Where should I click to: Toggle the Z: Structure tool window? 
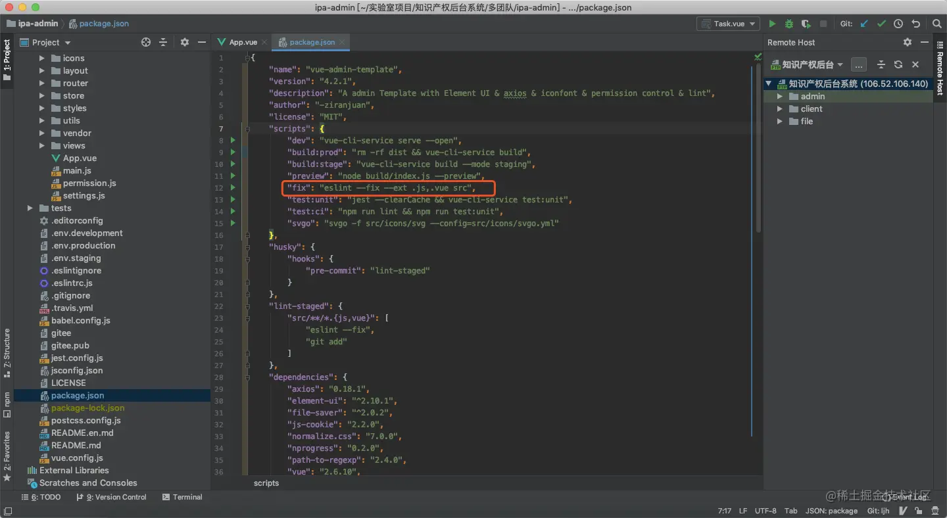(x=7, y=352)
